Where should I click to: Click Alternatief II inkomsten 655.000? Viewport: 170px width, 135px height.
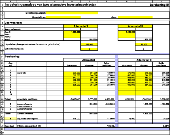coord(127,75)
